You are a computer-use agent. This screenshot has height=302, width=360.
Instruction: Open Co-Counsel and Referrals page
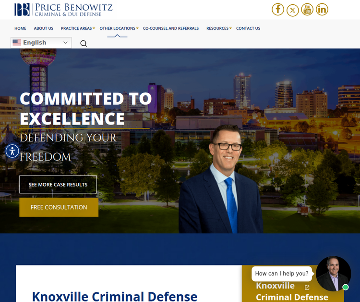tap(171, 28)
